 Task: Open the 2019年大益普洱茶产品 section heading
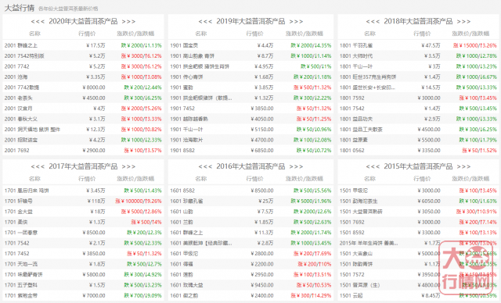pos(250,21)
